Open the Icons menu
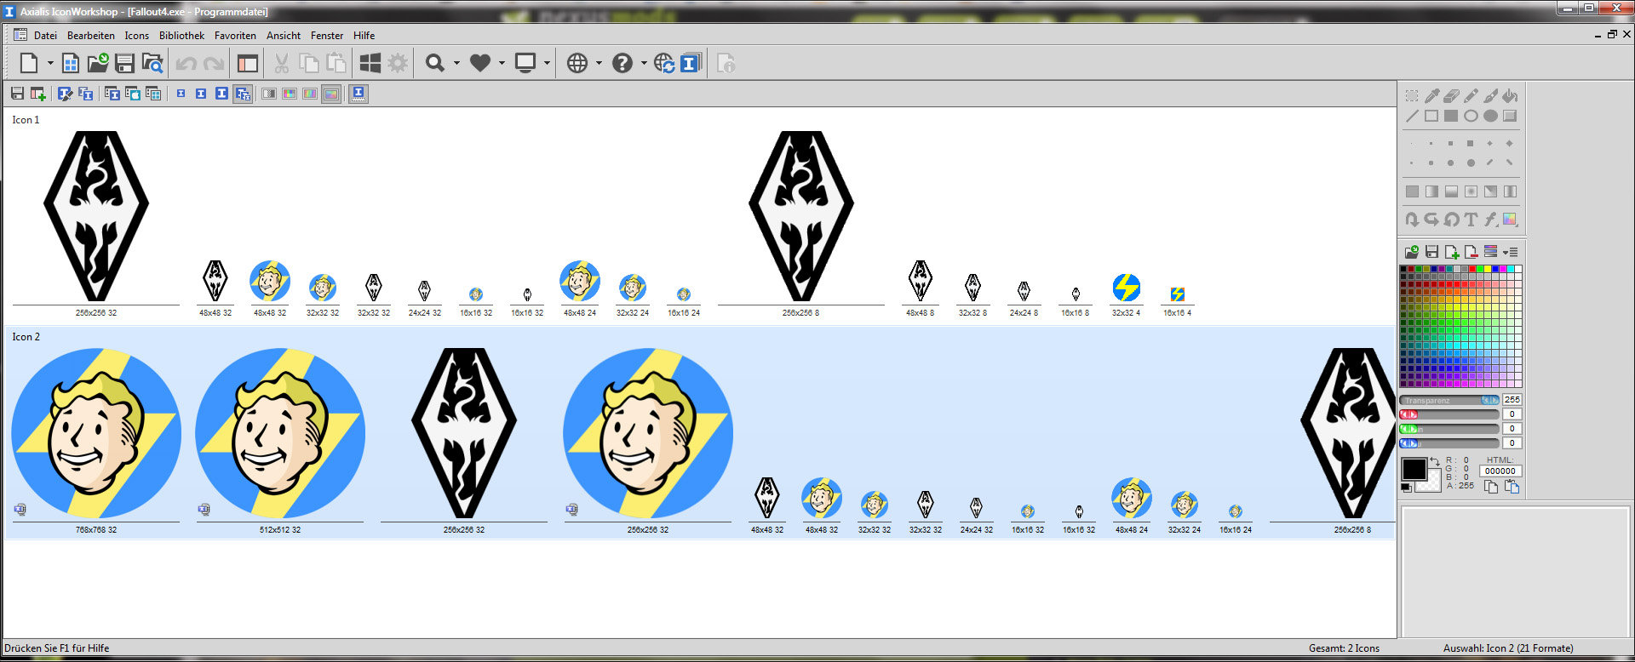The height and width of the screenshot is (662, 1635). [x=136, y=36]
